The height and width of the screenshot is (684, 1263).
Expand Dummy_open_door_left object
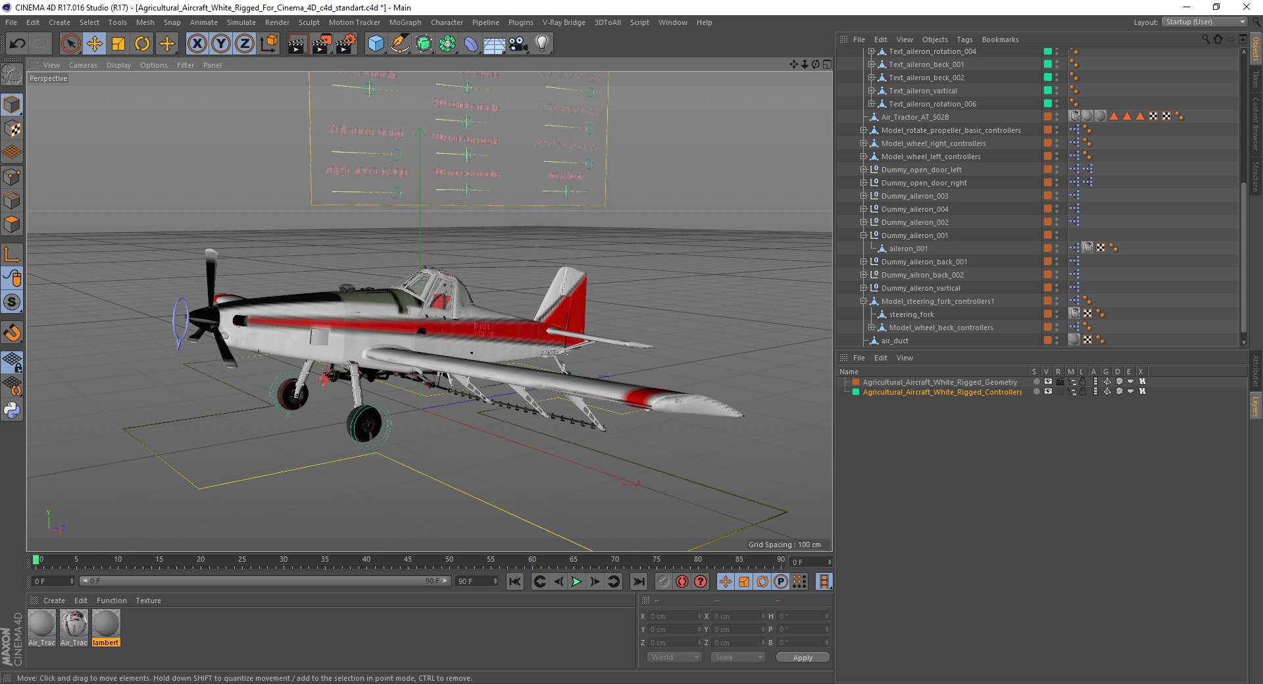pos(864,170)
